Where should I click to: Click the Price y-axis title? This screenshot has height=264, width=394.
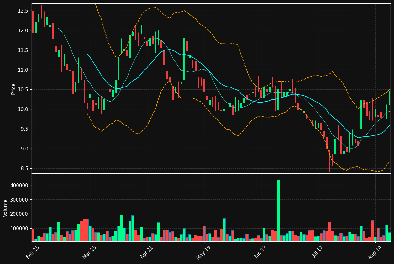point(13,89)
